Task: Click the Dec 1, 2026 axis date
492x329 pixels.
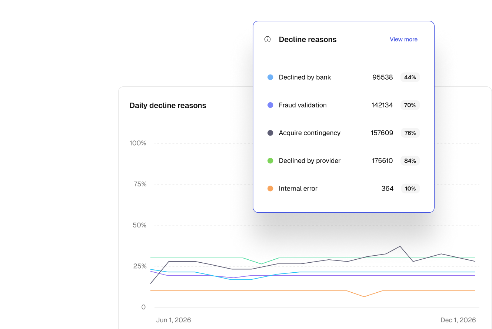Action: pyautogui.click(x=458, y=320)
